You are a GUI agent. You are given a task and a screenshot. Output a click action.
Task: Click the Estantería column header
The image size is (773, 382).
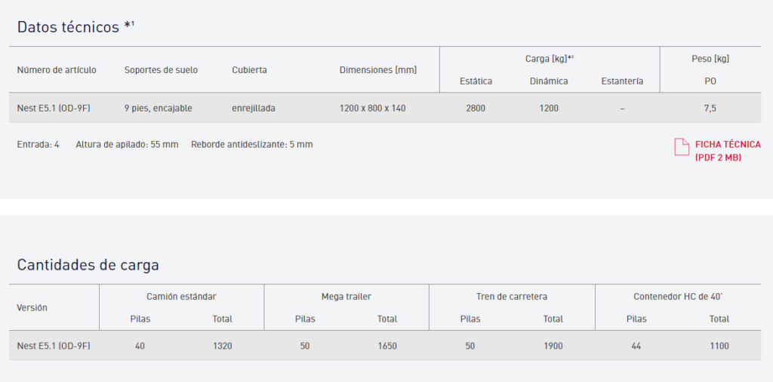(x=622, y=81)
